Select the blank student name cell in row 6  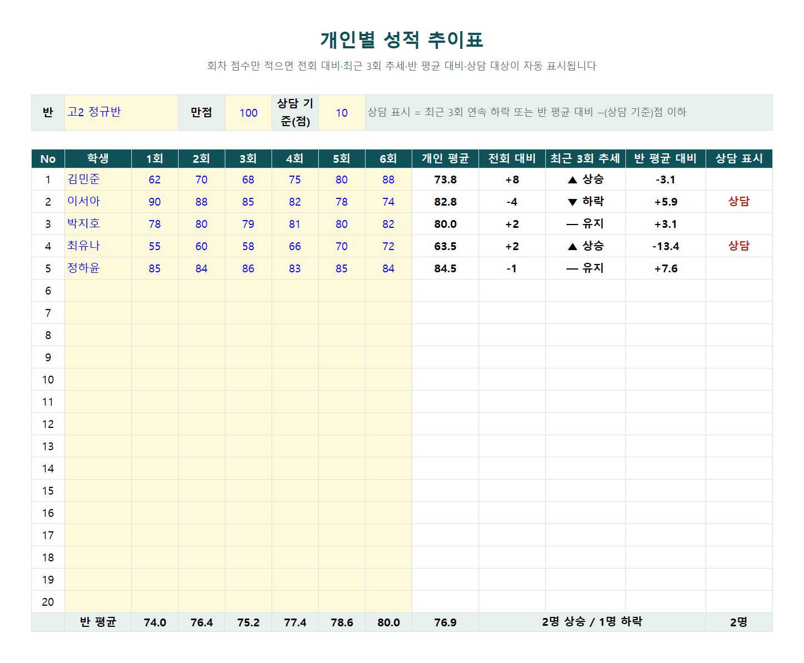98,291
